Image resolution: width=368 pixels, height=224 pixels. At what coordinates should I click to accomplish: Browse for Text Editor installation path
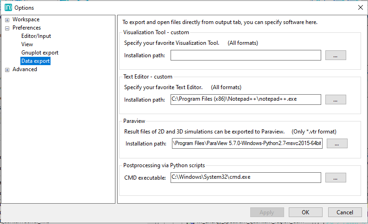click(x=336, y=99)
